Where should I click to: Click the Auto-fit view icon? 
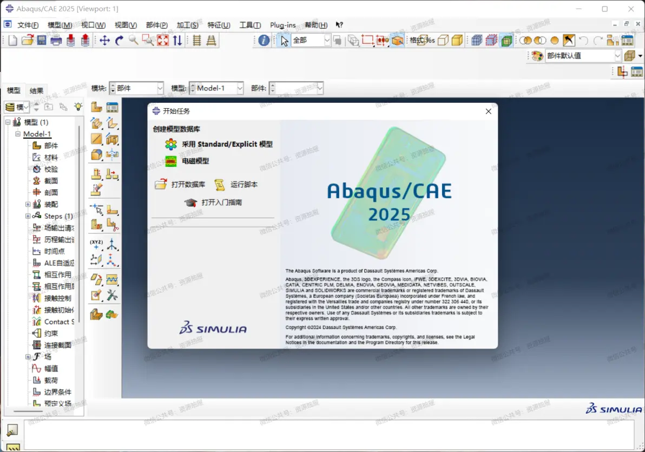pos(163,41)
